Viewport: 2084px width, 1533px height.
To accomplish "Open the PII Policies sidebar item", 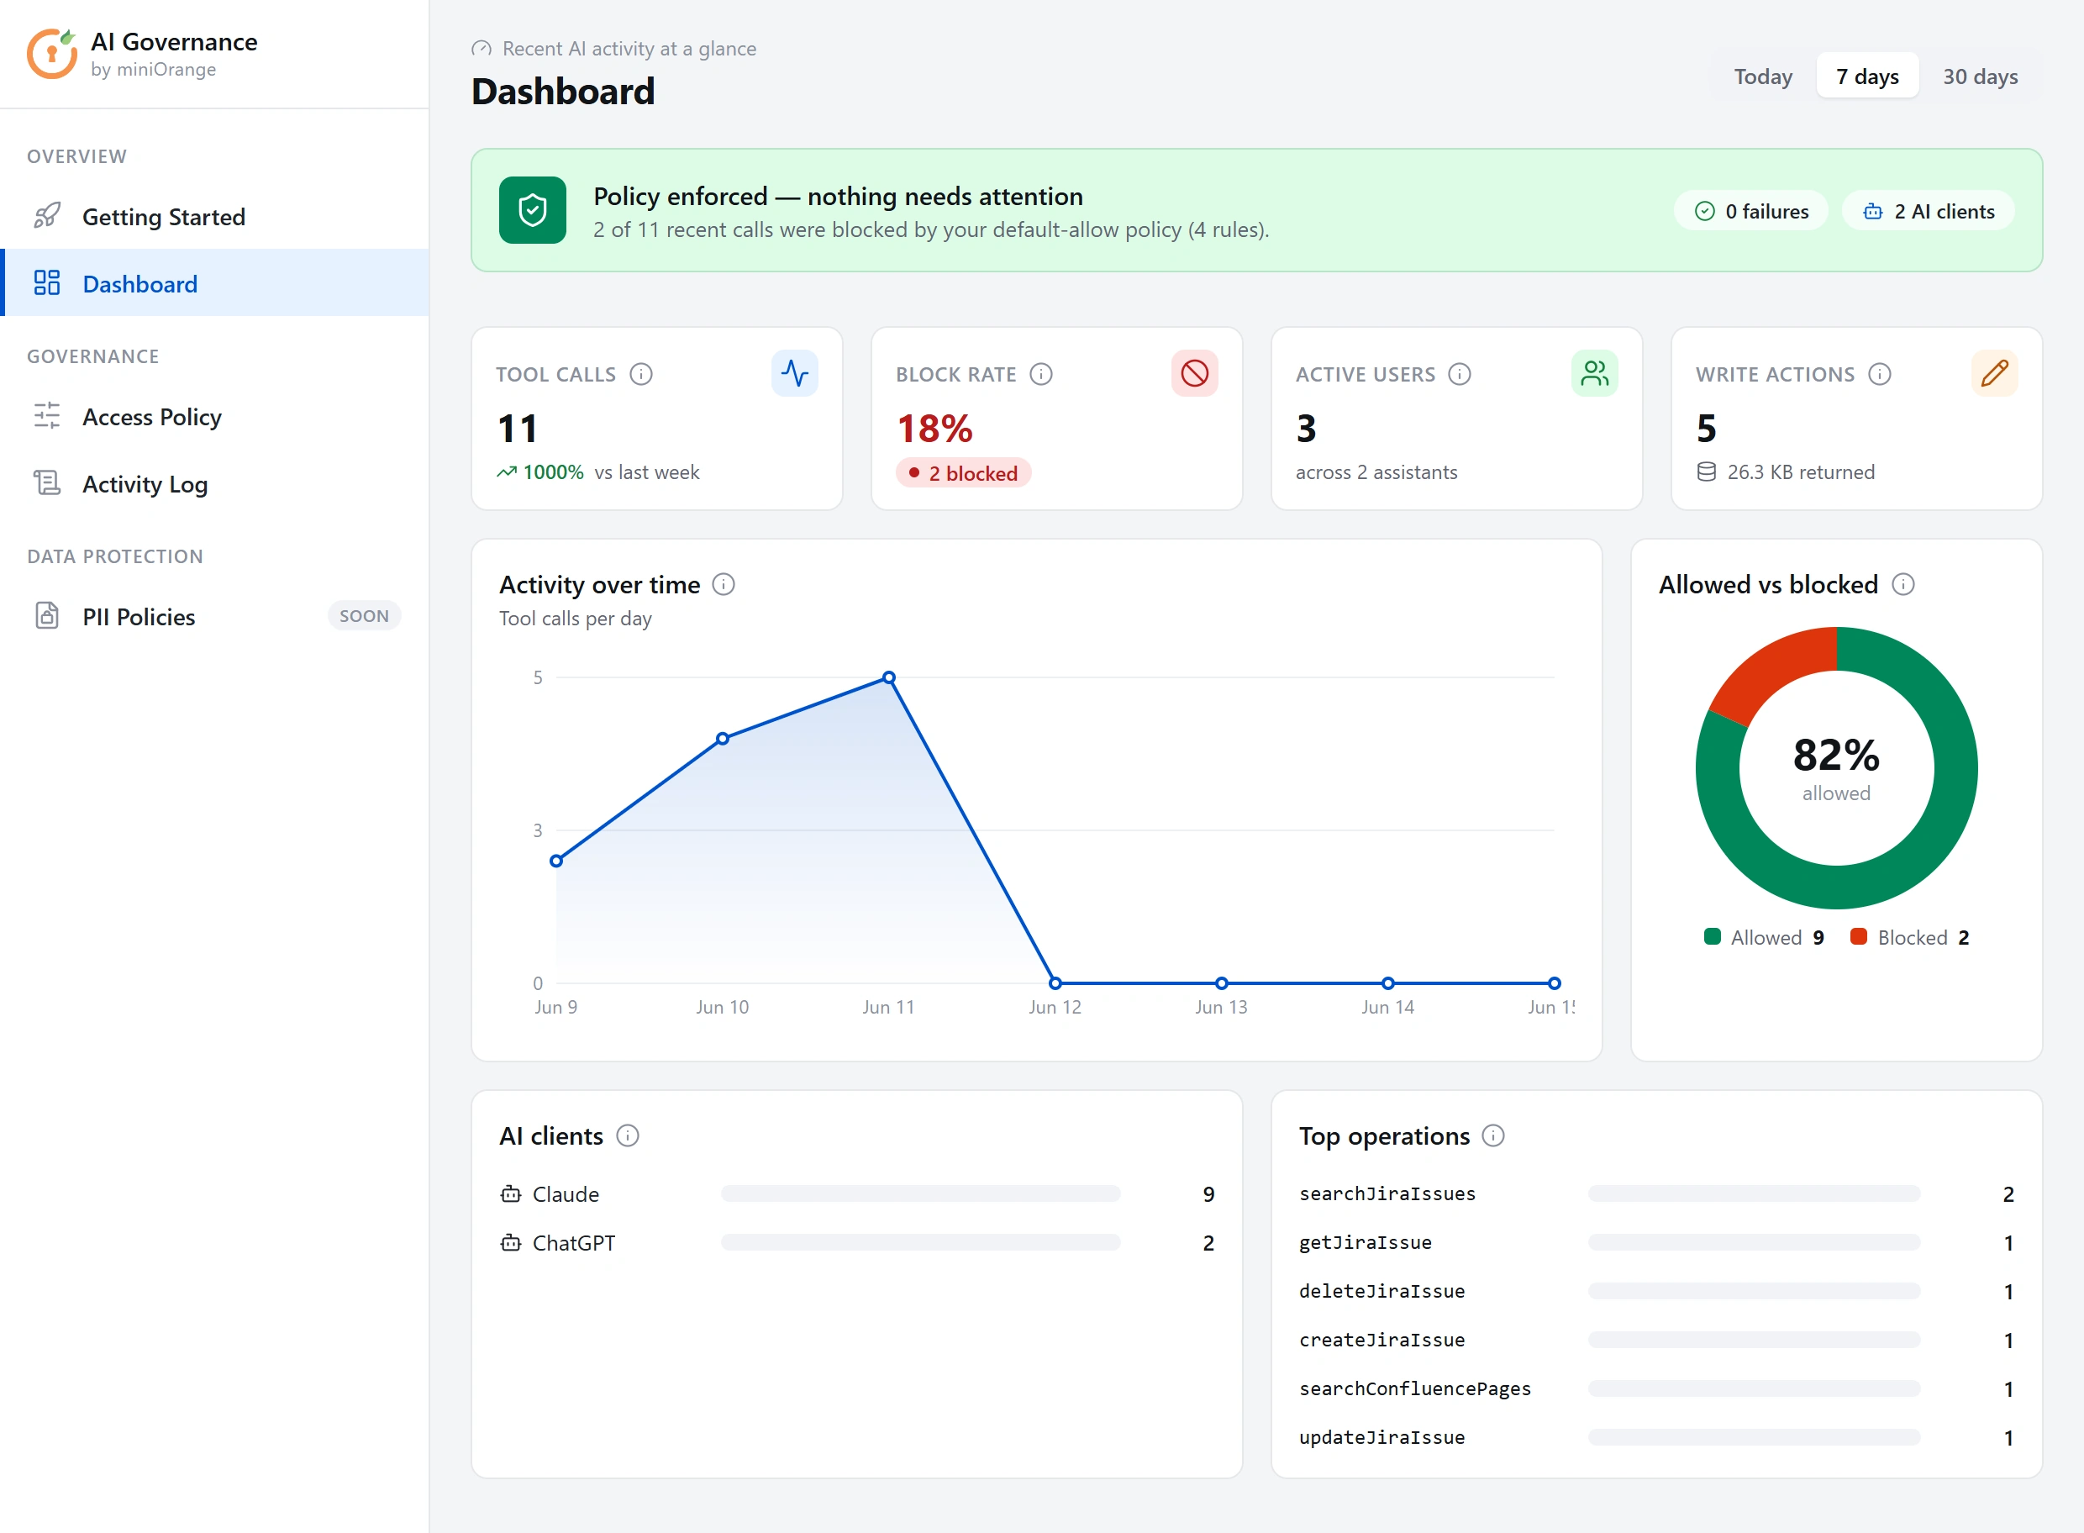I will click(214, 616).
